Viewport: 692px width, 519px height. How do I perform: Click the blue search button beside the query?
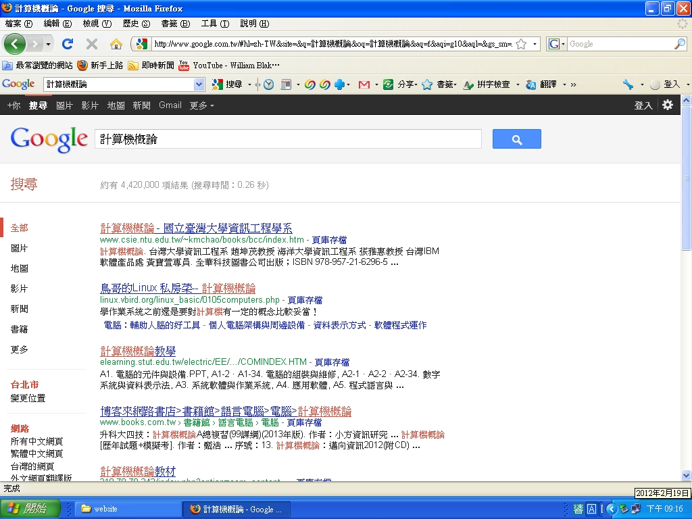pyautogui.click(x=517, y=139)
